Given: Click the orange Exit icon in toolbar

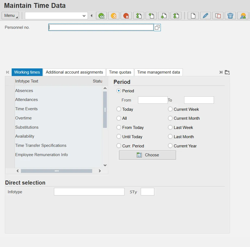Looking at the screenshot, I should [114, 16].
